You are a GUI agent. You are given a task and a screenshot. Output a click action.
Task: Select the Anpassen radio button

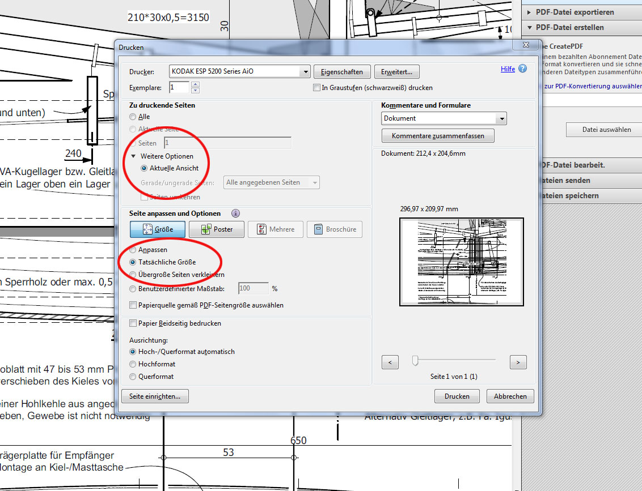133,250
